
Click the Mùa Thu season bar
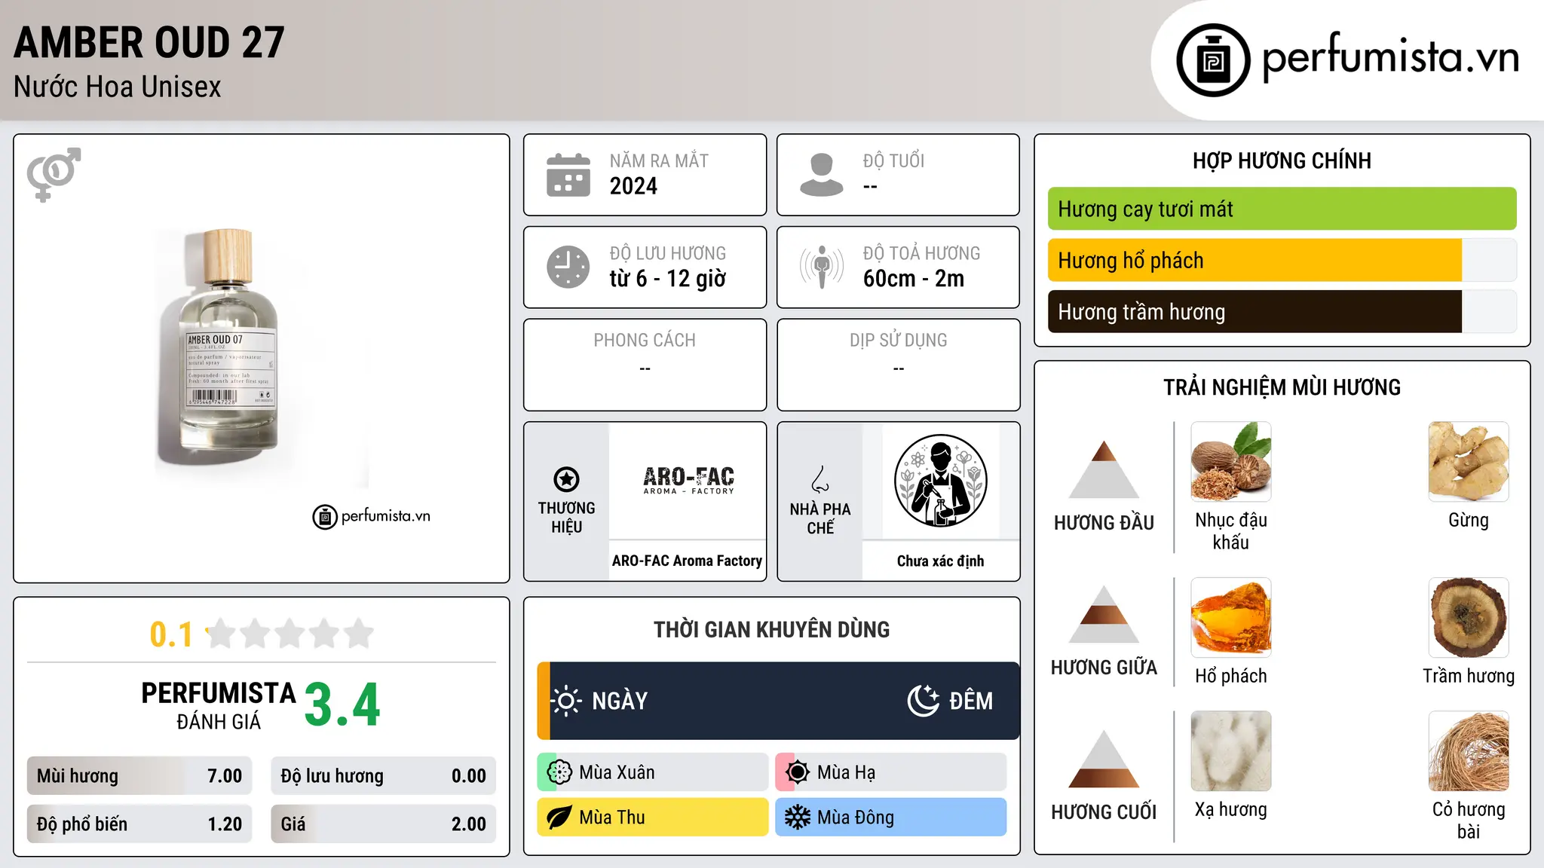coord(653,818)
